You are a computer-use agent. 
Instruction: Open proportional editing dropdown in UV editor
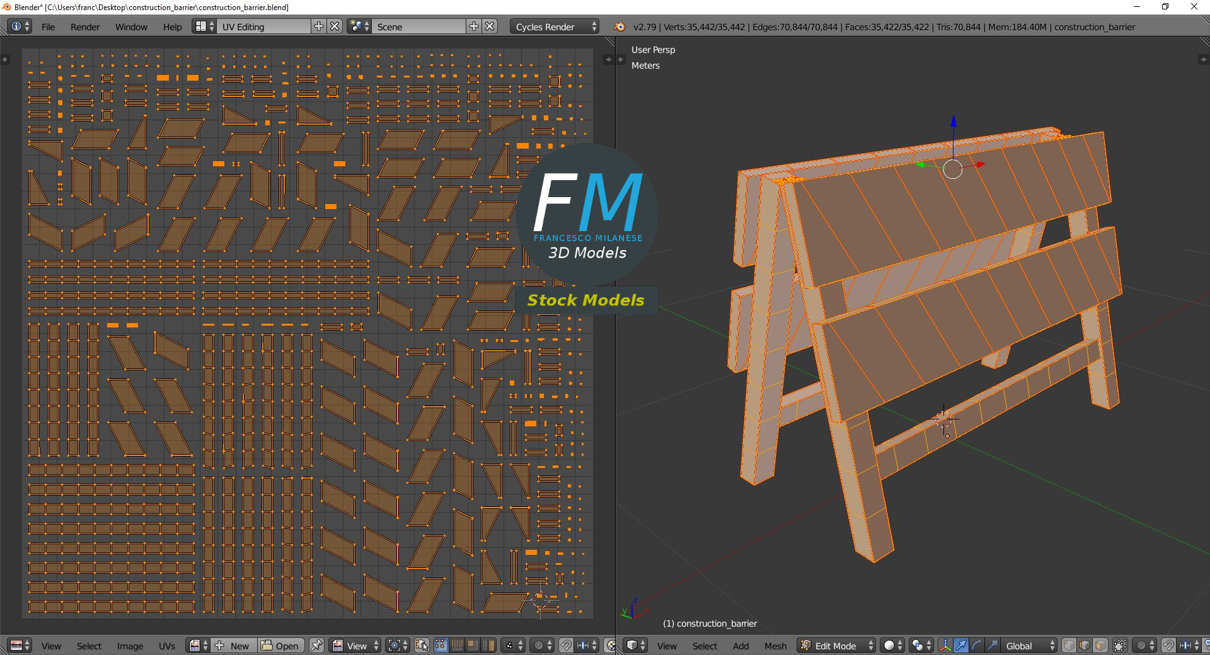pyautogui.click(x=542, y=646)
